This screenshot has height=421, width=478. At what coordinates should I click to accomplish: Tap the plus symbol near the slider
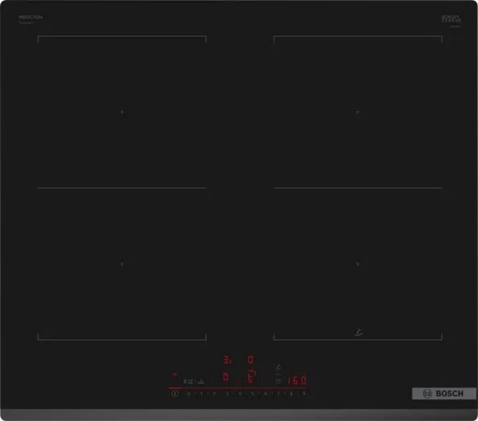pyautogui.click(x=174, y=374)
